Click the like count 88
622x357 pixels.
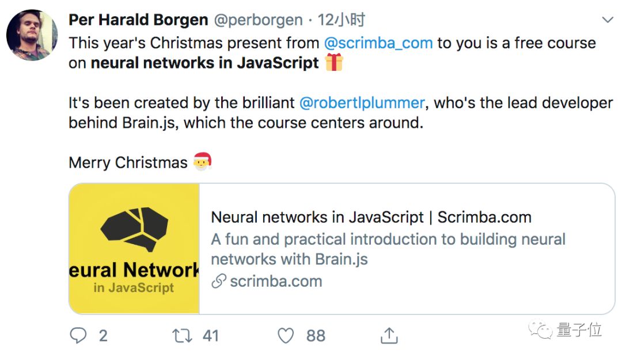coord(316,336)
